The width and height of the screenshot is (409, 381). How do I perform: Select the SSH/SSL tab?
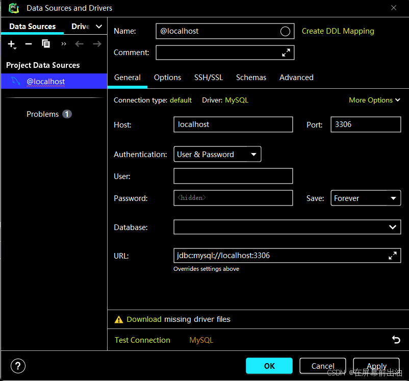209,78
